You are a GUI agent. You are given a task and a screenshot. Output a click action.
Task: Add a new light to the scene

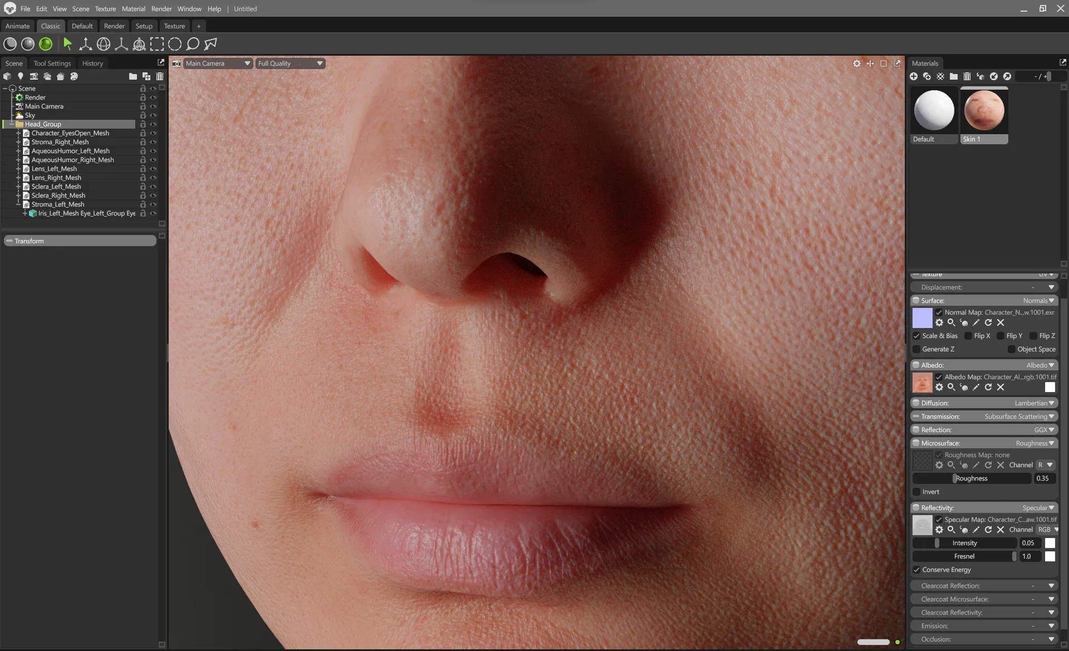pyautogui.click(x=21, y=76)
